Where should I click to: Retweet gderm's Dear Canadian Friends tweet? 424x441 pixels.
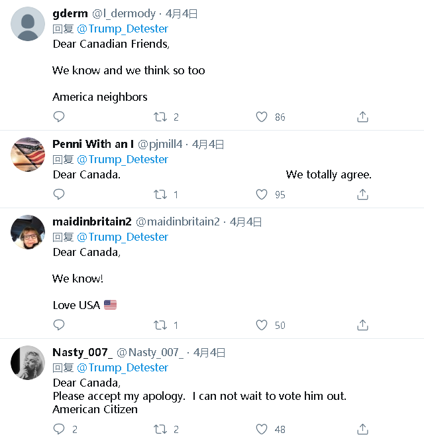tap(160, 117)
